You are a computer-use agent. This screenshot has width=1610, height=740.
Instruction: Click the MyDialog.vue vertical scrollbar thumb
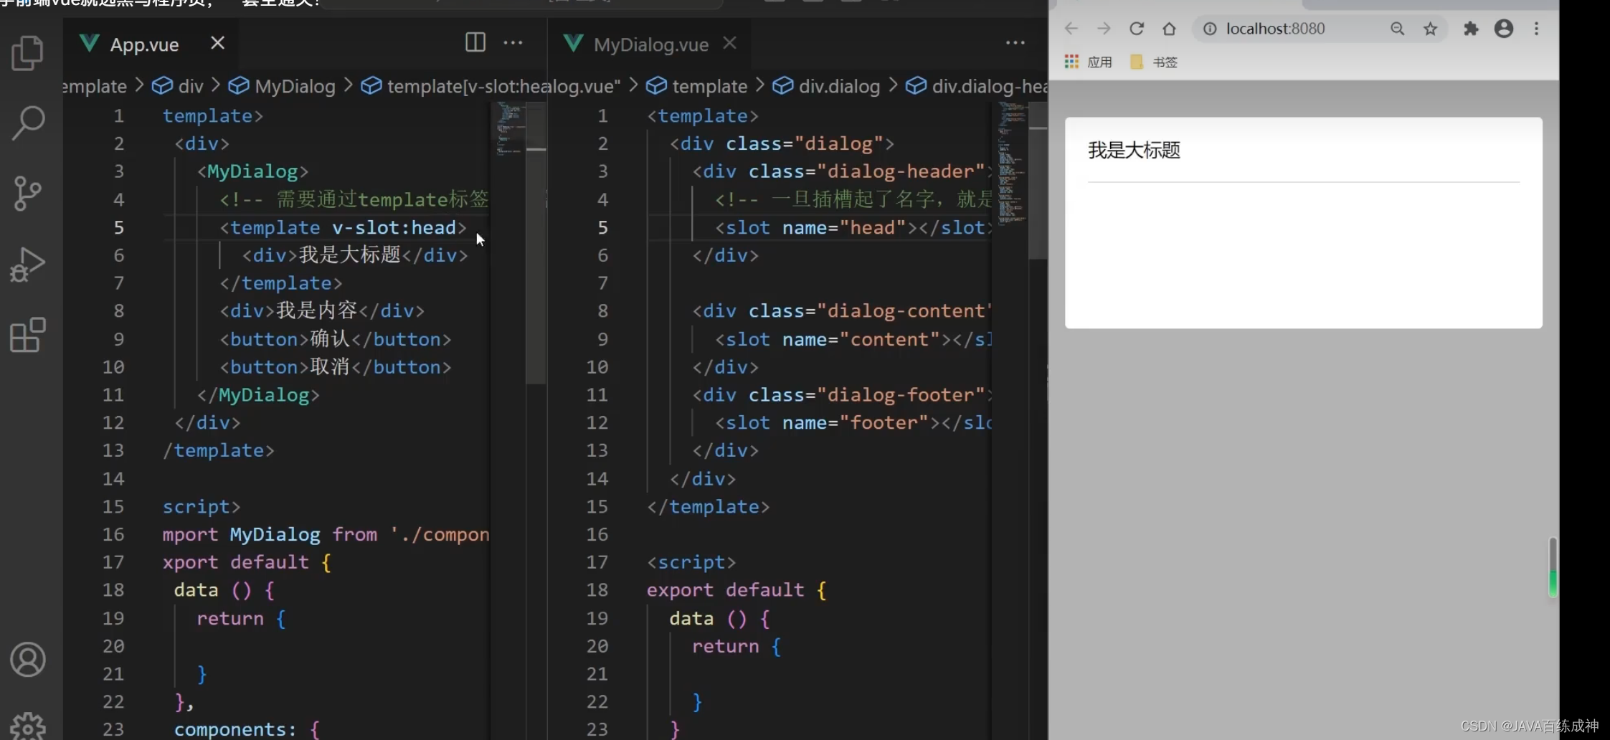point(1038,180)
